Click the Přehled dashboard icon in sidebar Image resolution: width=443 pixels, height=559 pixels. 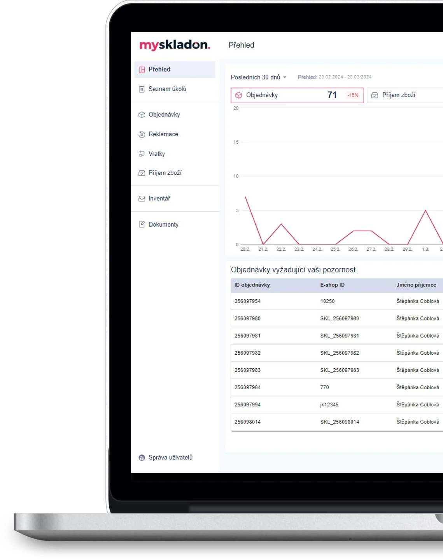click(142, 69)
